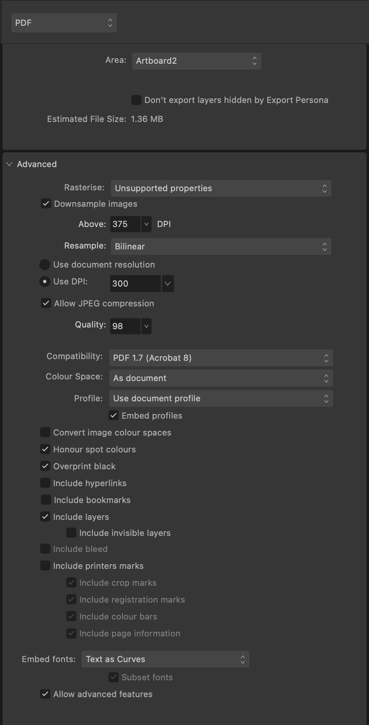Check Include printers marks

[45, 566]
